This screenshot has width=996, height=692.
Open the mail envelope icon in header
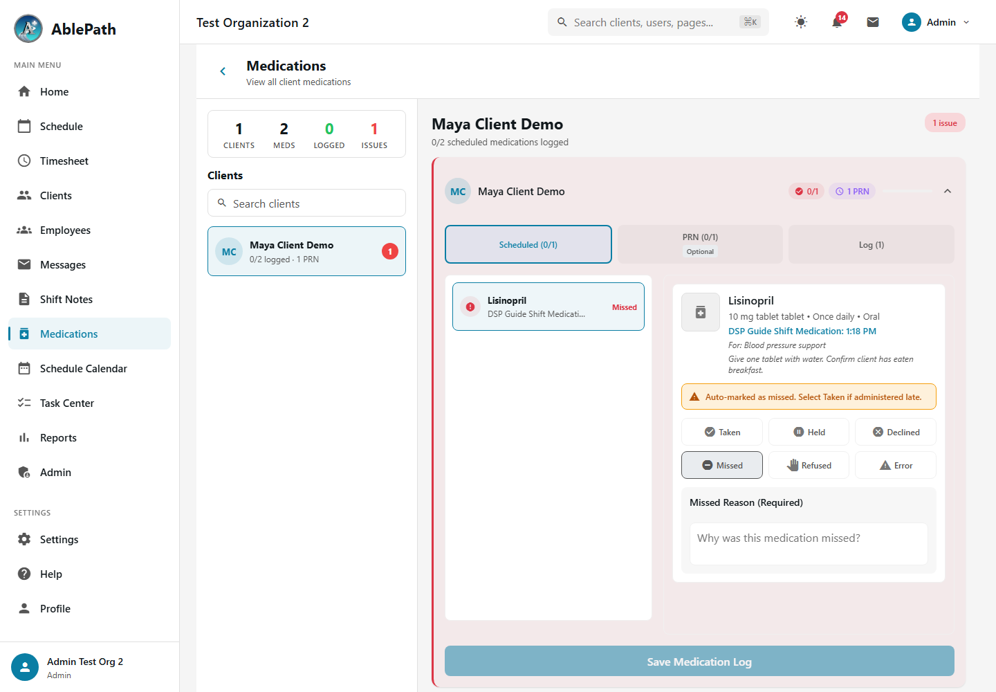click(x=873, y=22)
